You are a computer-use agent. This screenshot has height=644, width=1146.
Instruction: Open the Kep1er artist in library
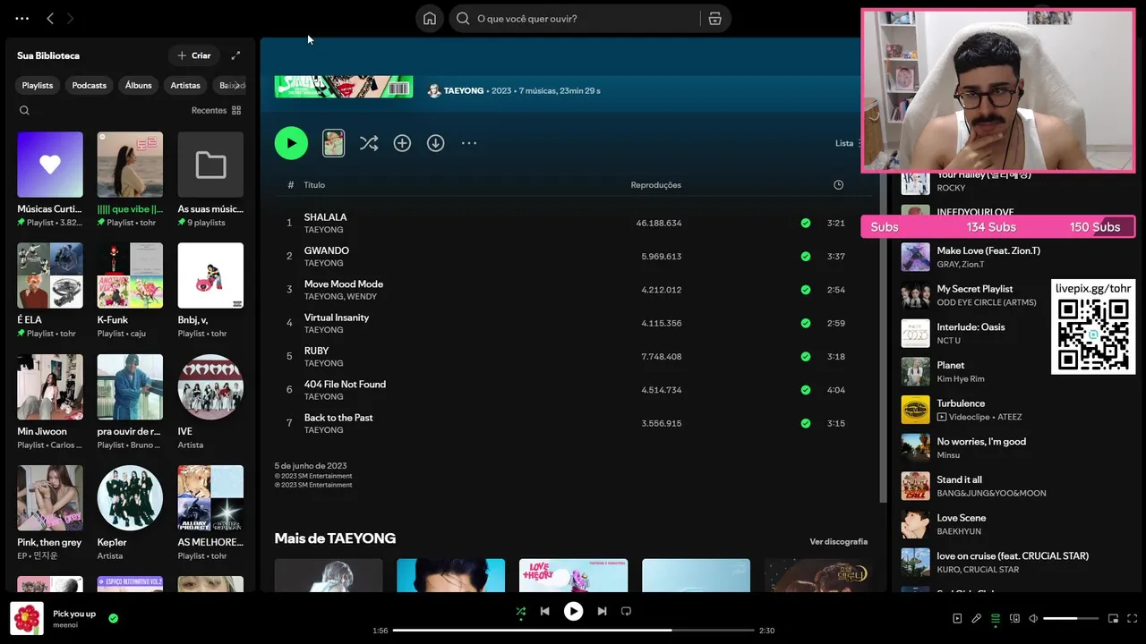(130, 513)
